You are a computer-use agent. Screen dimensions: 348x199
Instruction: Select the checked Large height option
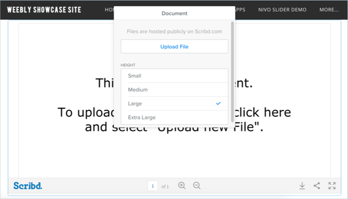pyautogui.click(x=174, y=104)
